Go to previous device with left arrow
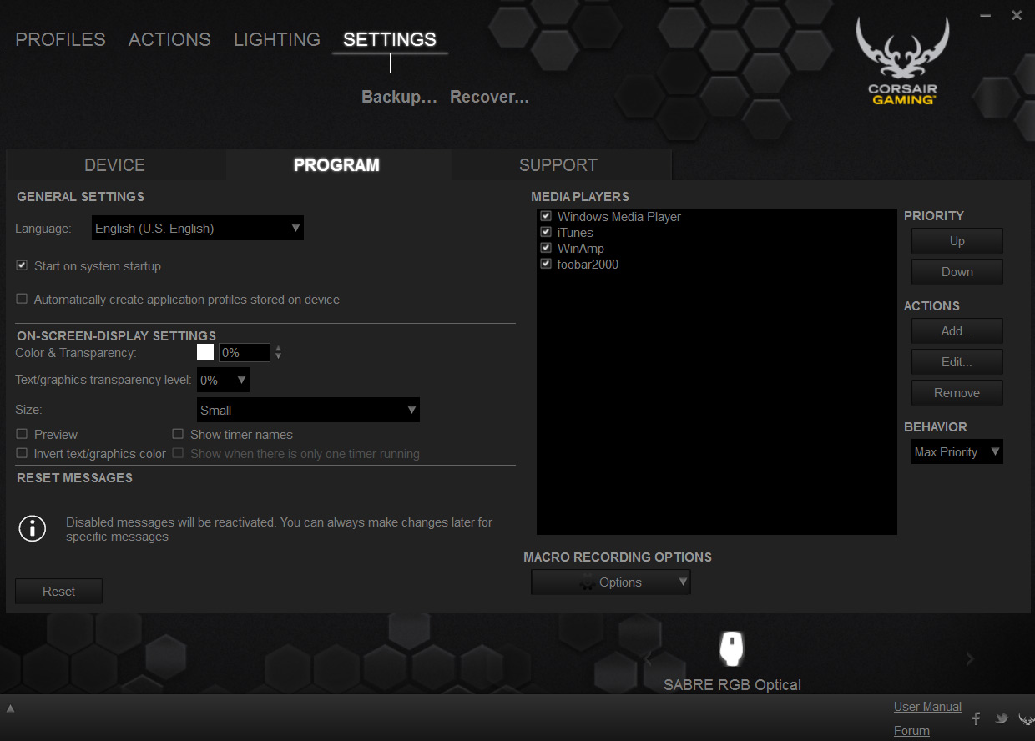Image resolution: width=1035 pixels, height=741 pixels. click(x=649, y=659)
